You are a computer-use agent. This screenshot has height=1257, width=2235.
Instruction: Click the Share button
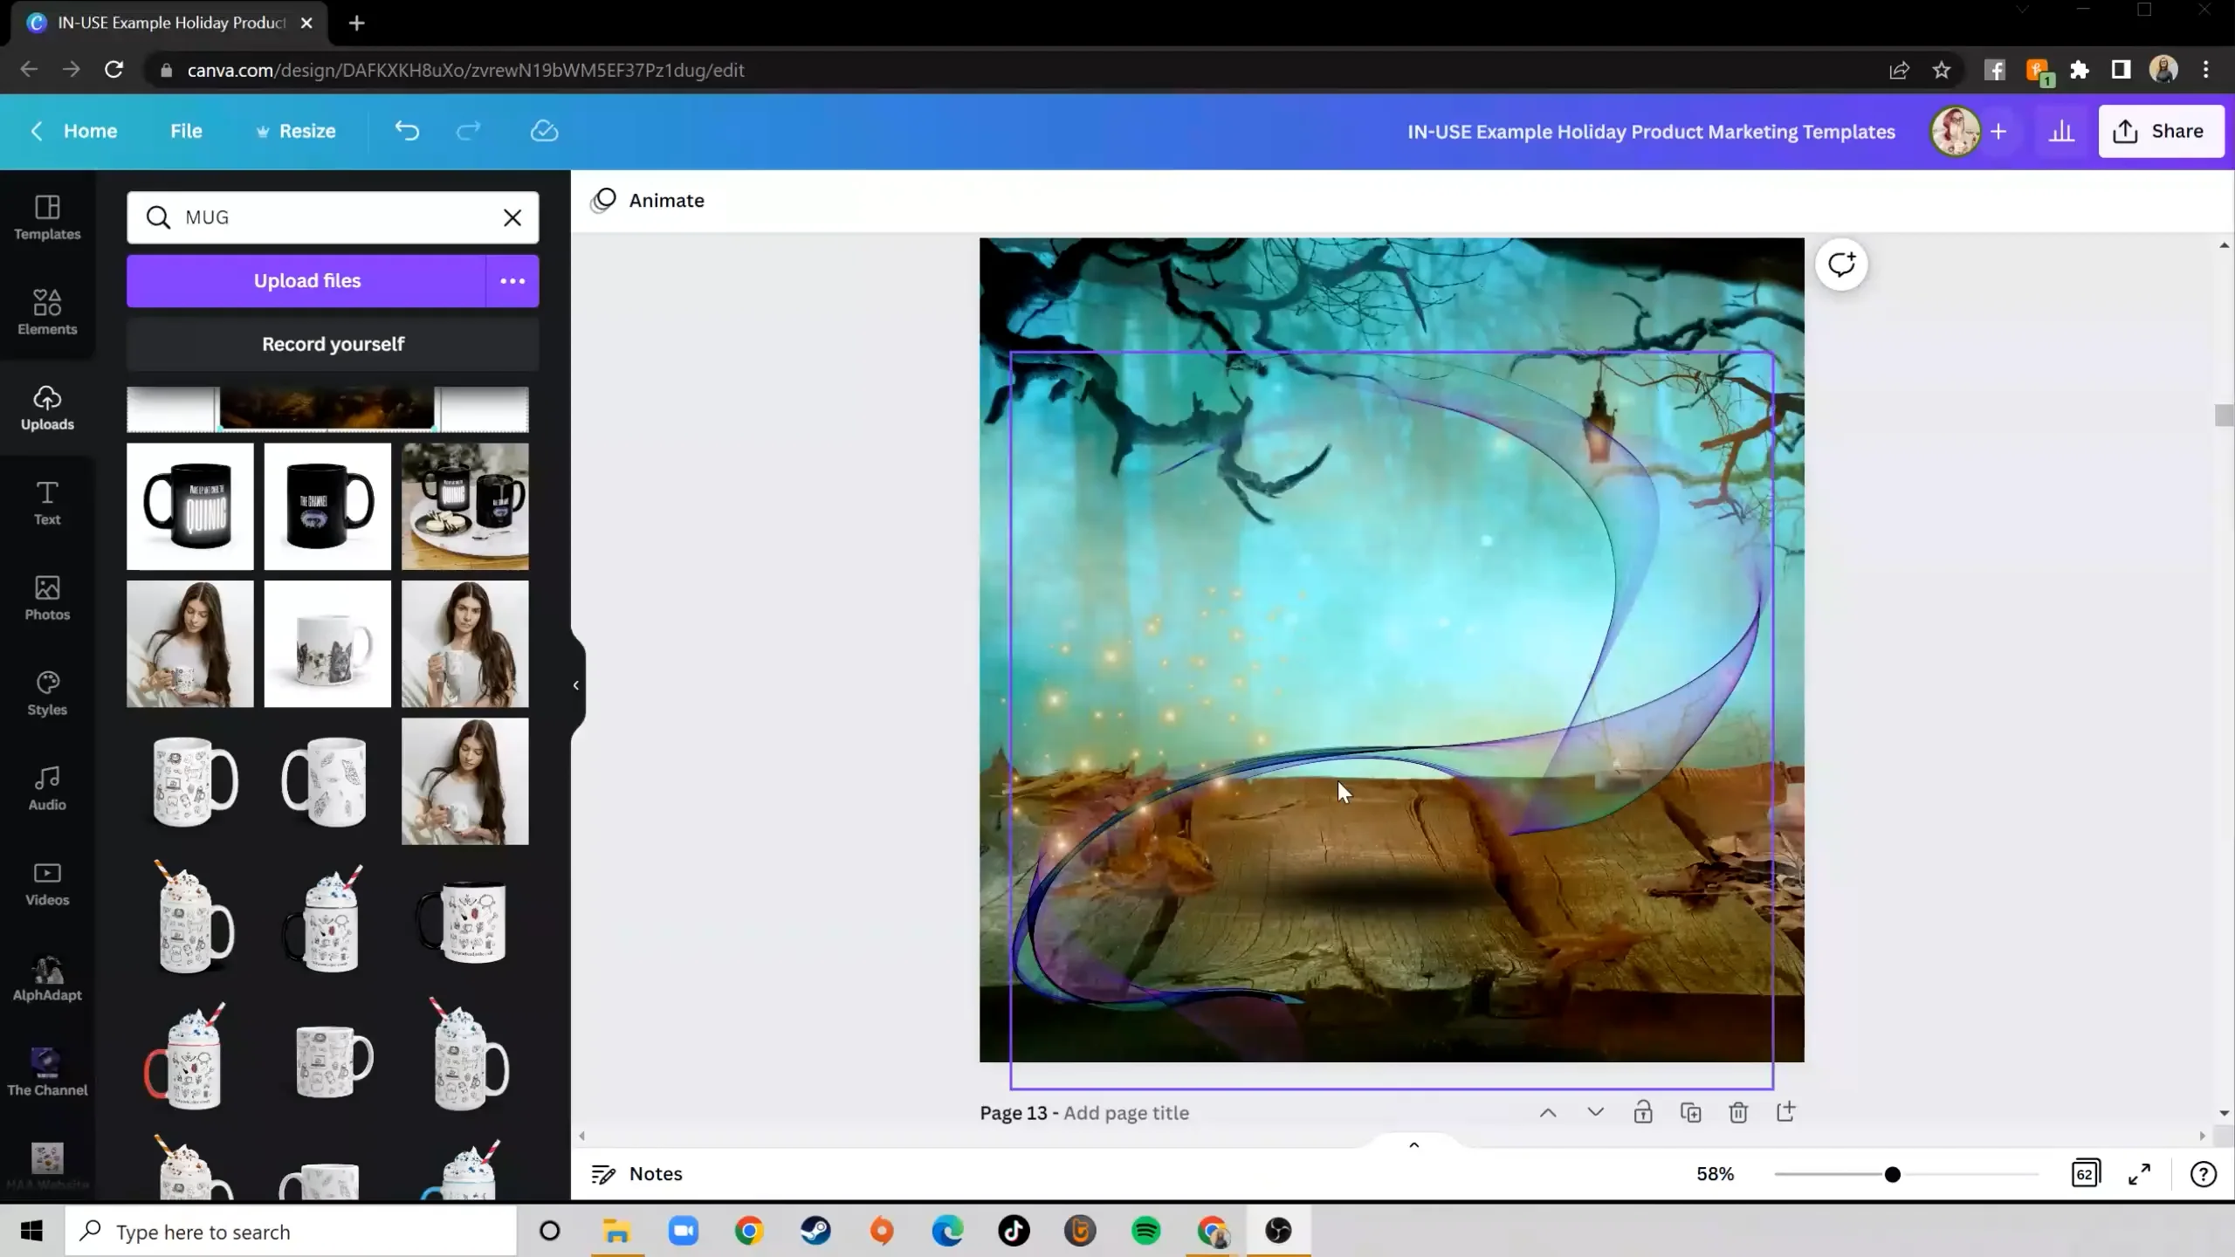[x=2160, y=131]
